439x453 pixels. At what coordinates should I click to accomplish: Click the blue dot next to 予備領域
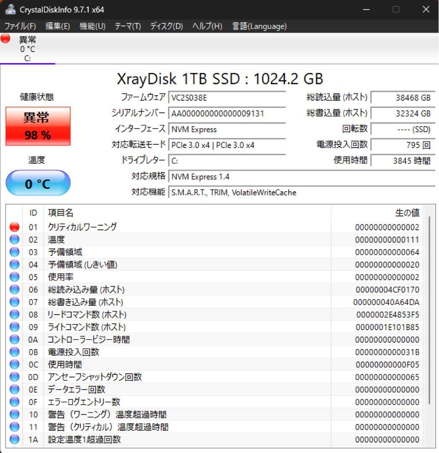[14, 252]
